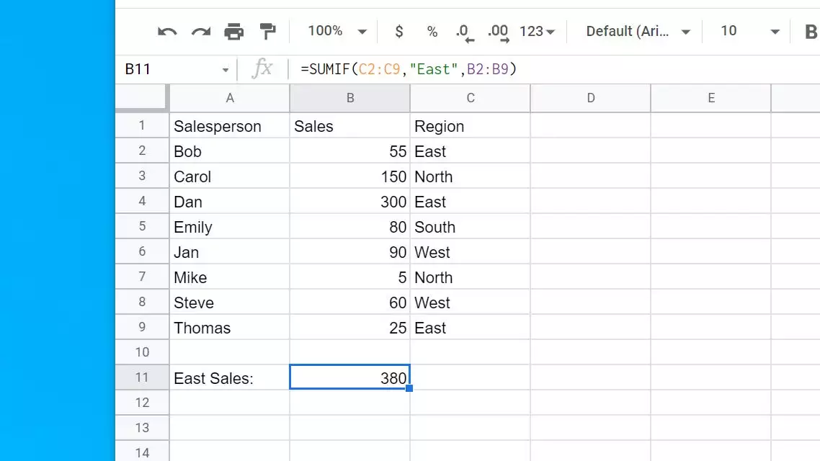
Task: Open the 100% zoom dropdown
Action: (337, 32)
